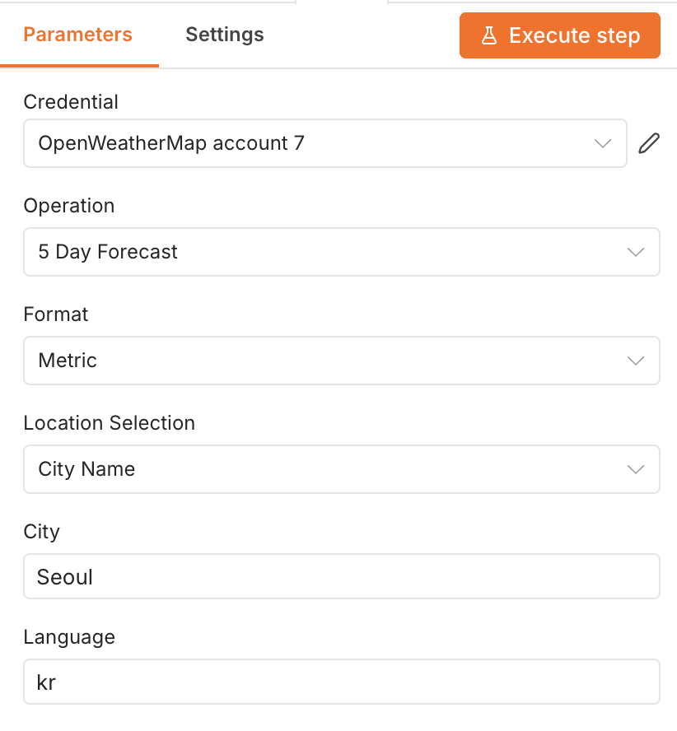This screenshot has height=731, width=677.
Task: Open the 5 Day Forecast operation dropdown
Action: pyautogui.click(x=342, y=252)
